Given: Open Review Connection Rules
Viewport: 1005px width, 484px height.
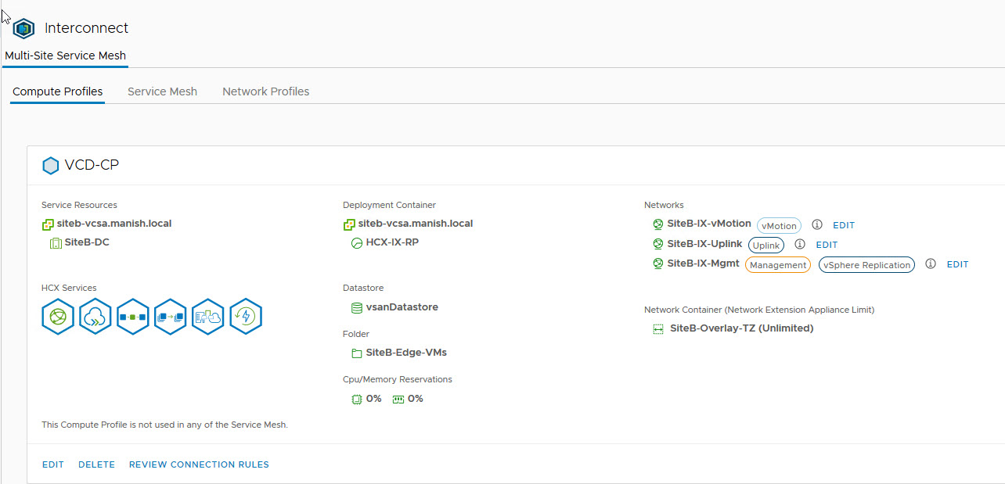Looking at the screenshot, I should coord(199,464).
